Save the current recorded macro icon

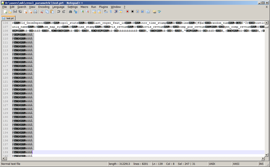point(148,12)
